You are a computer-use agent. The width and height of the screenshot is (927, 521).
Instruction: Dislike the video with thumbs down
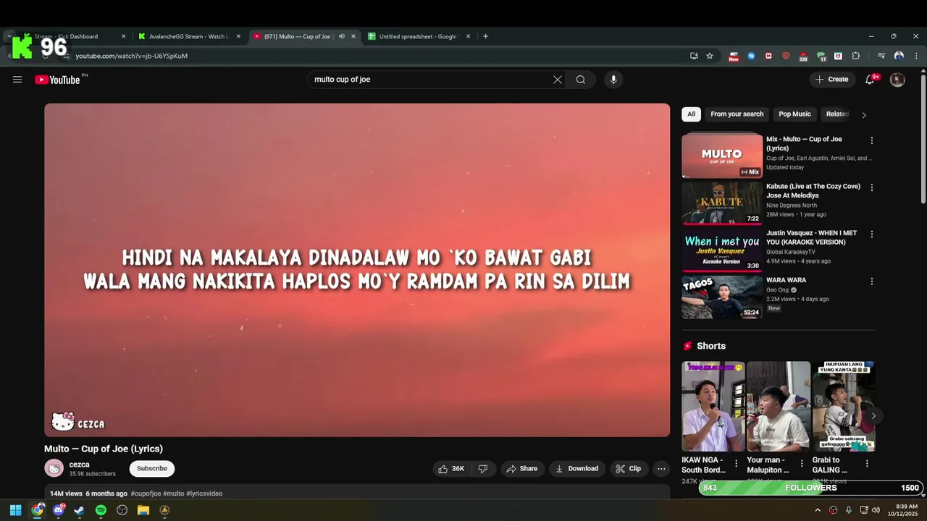tap(483, 469)
